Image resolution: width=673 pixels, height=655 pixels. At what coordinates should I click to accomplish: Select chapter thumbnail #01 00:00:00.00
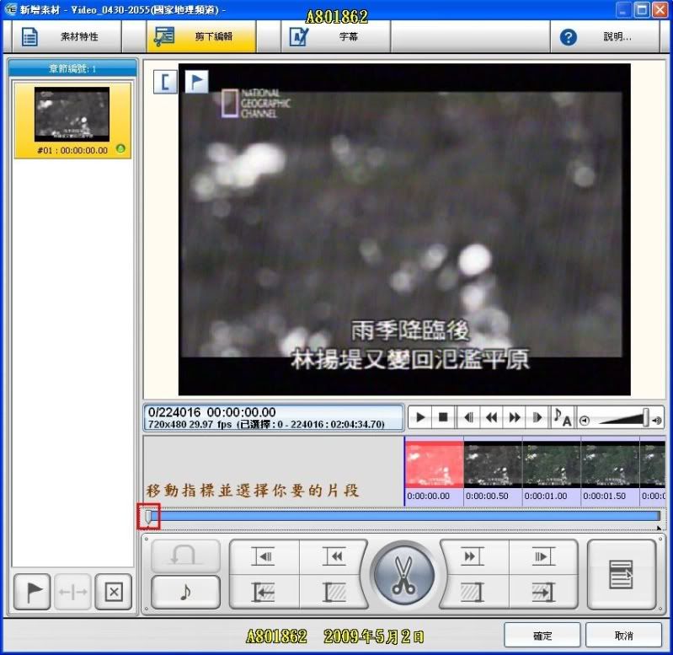pos(72,121)
